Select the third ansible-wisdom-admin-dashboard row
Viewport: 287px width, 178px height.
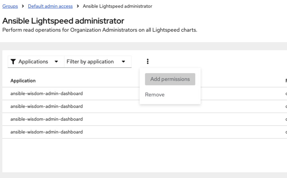click(x=47, y=119)
